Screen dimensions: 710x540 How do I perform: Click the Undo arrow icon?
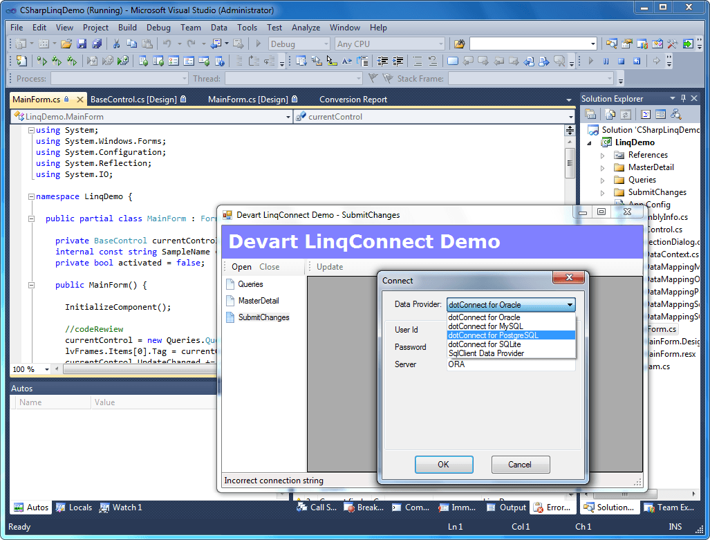tap(167, 44)
